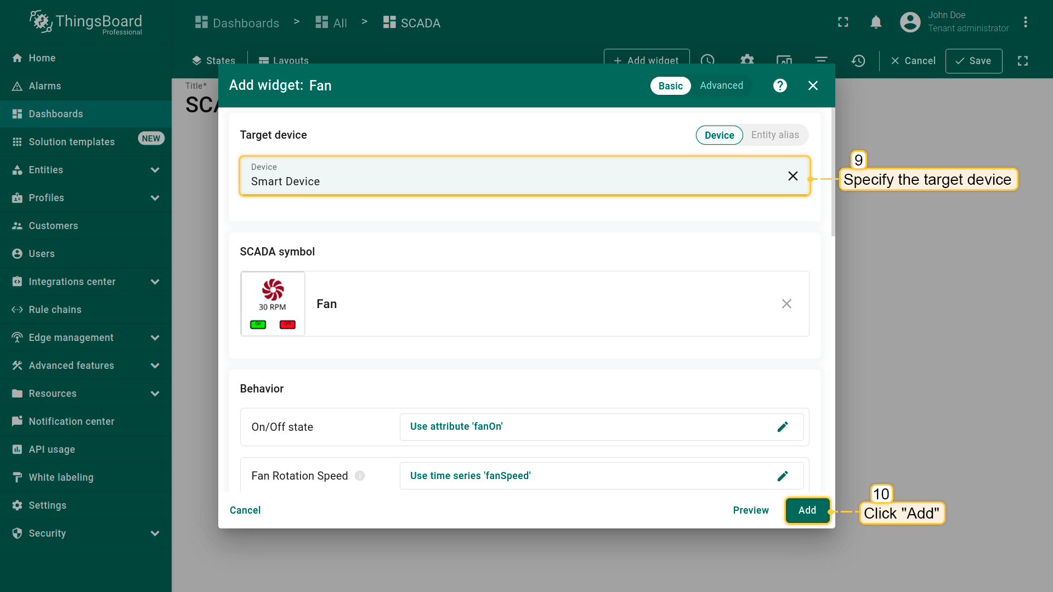Open Rule chains in sidebar
The height and width of the screenshot is (592, 1053).
coord(55,310)
